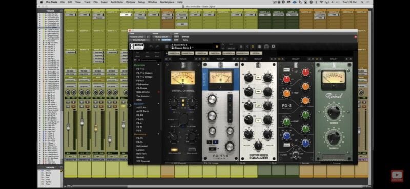Open the Window menu
The image size is (410, 189).
pyautogui.click(x=152, y=2)
